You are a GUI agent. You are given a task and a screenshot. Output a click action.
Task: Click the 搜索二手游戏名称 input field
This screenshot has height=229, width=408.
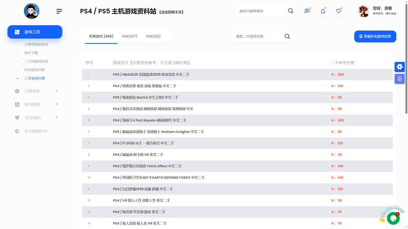click(x=258, y=36)
